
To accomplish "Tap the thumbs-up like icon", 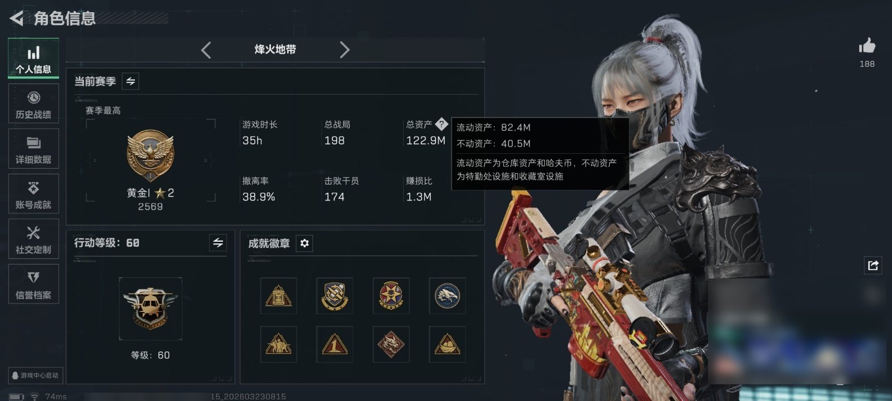I will point(867,46).
